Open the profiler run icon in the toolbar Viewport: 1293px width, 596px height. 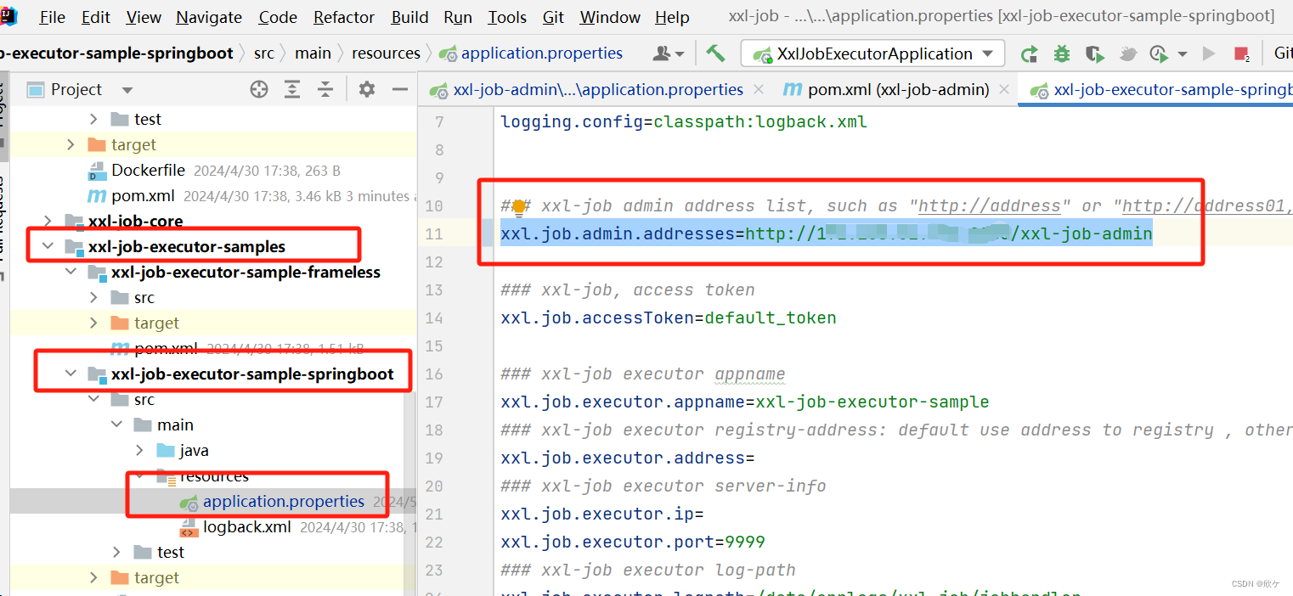1158,53
